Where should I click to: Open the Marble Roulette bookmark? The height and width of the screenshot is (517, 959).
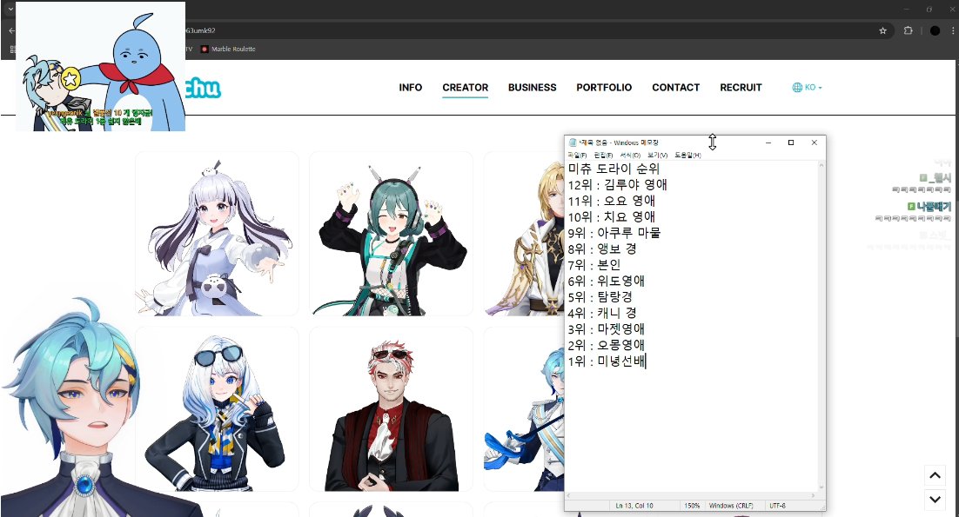228,49
